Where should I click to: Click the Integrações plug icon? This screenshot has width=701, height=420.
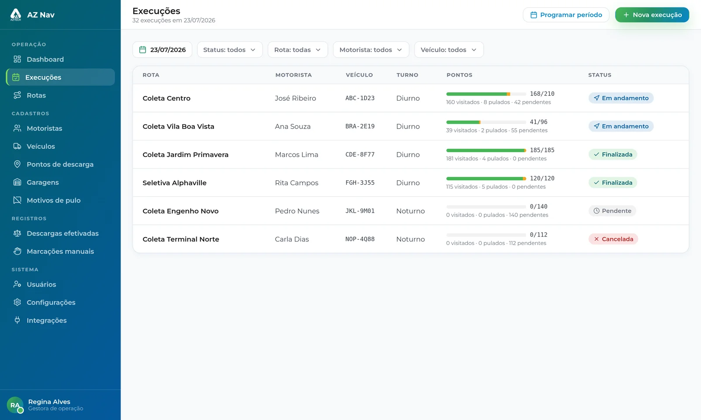[17, 320]
